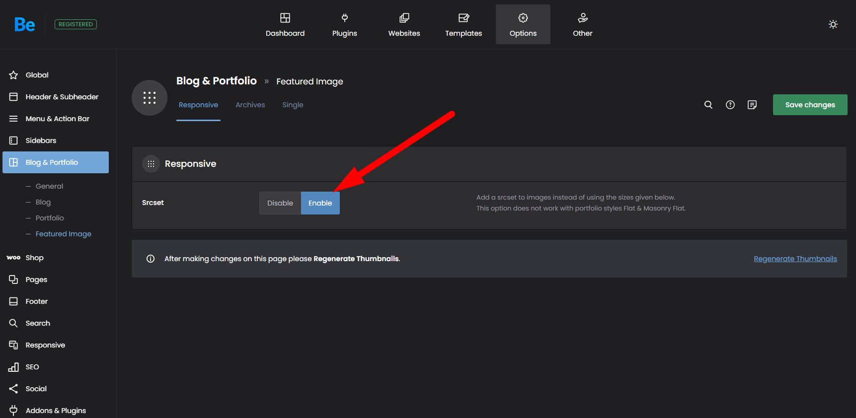This screenshot has width=856, height=418.
Task: Open the Shop section in sidebar
Action: [x=34, y=258]
